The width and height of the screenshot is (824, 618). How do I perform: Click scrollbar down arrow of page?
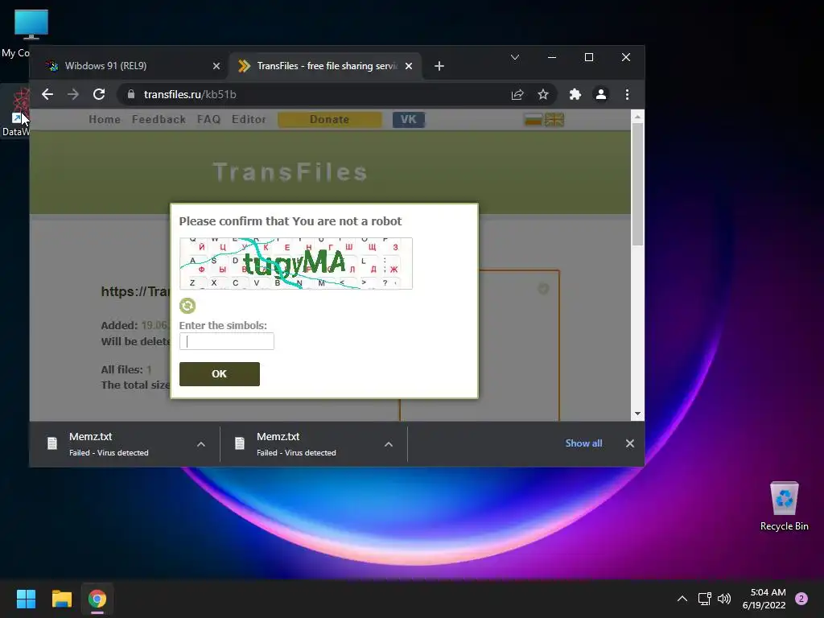pos(637,414)
